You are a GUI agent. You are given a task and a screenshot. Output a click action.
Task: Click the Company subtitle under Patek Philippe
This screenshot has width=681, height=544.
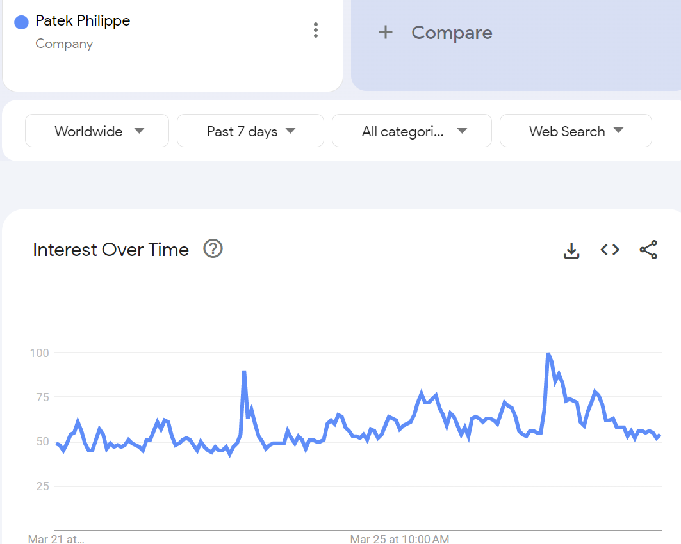click(64, 44)
